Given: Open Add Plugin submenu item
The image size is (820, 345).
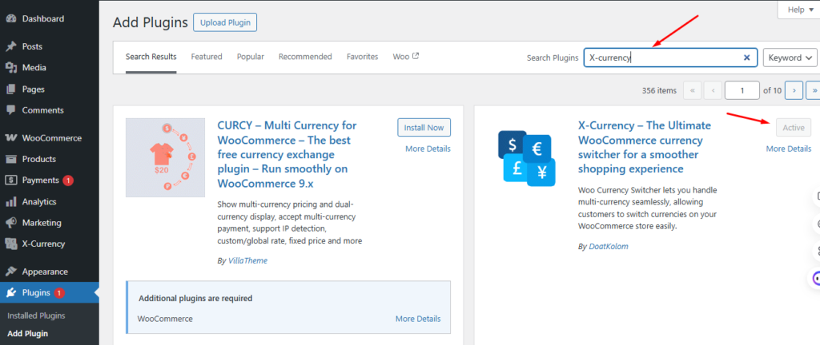Looking at the screenshot, I should click(x=28, y=334).
